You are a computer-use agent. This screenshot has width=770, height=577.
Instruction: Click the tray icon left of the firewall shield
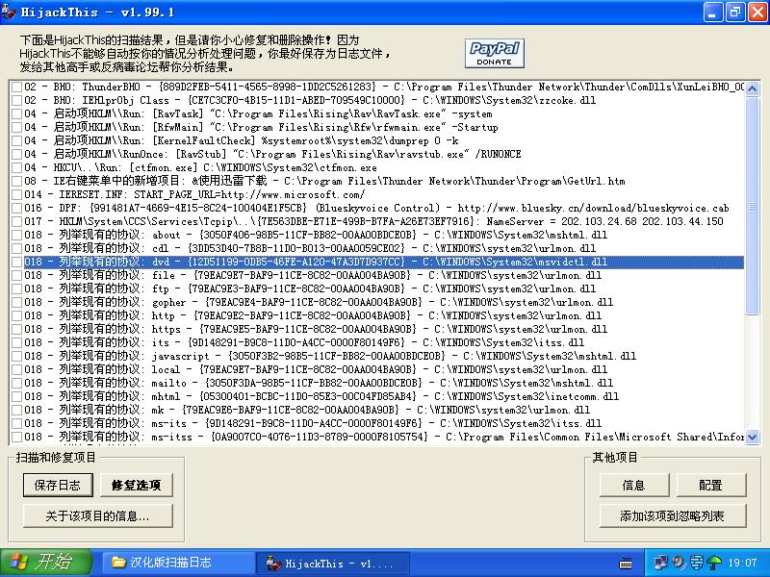pyautogui.click(x=679, y=563)
